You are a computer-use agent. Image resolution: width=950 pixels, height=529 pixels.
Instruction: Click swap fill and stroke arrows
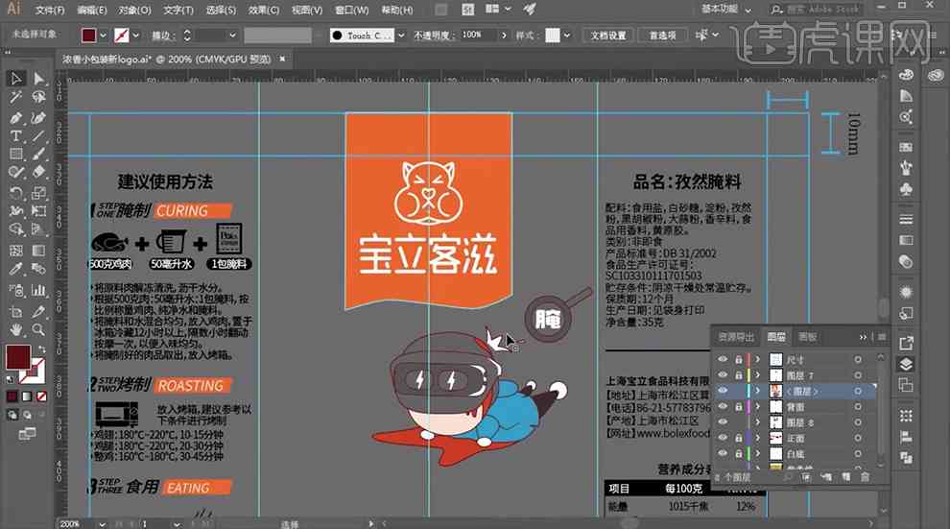pyautogui.click(x=41, y=349)
